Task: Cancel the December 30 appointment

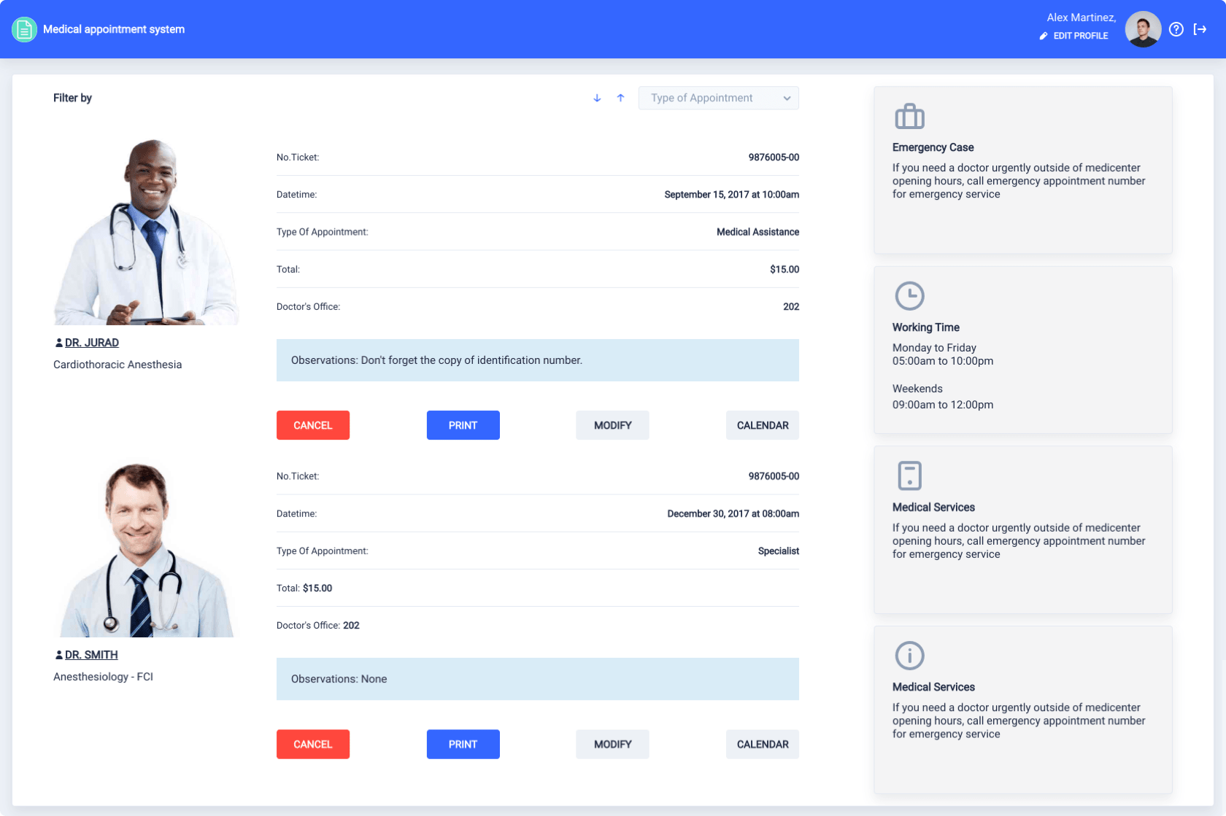Action: pyautogui.click(x=313, y=744)
